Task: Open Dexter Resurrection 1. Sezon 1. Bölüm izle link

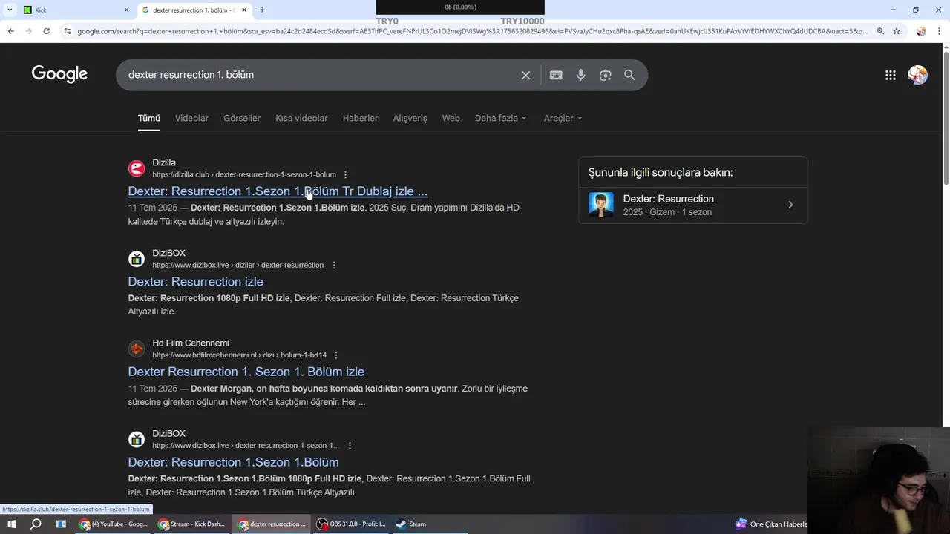Action: click(246, 372)
